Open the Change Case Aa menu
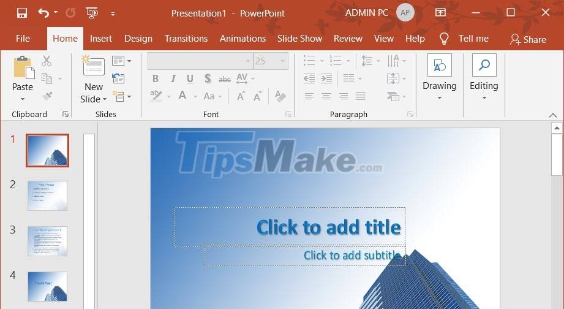This screenshot has width=564, height=309. (212, 96)
